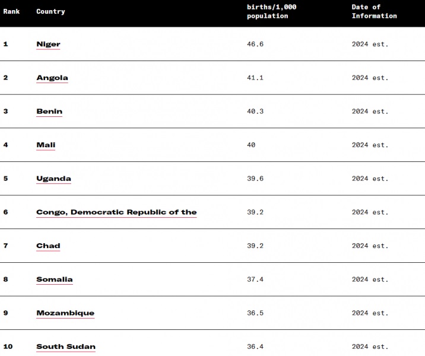
Task: Open the Benin country page
Action: (x=49, y=112)
